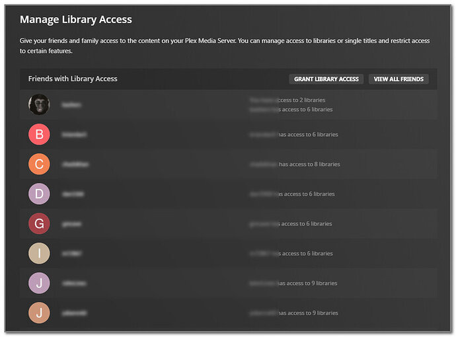Screen dimensions: 456x337
Task: Click 'access to 6 libraries' beside I avatar
Action: point(307,254)
